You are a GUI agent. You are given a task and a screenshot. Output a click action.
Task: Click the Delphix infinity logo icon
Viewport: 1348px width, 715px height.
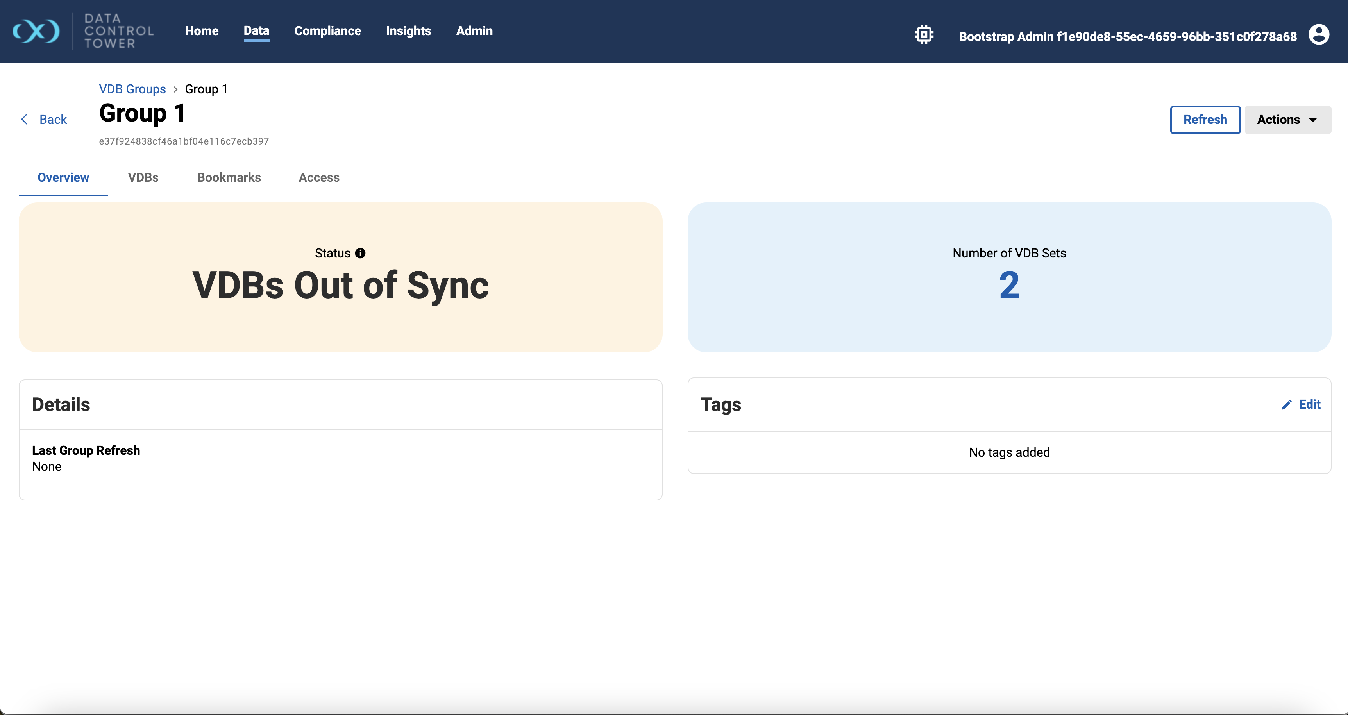[36, 31]
